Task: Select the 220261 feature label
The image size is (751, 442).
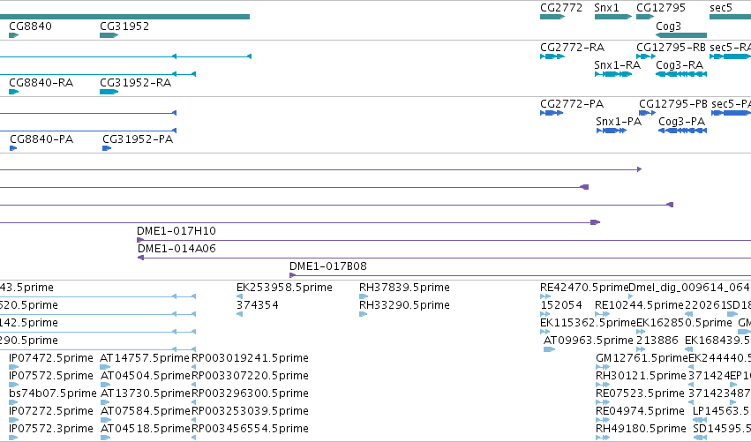Action: [705, 305]
